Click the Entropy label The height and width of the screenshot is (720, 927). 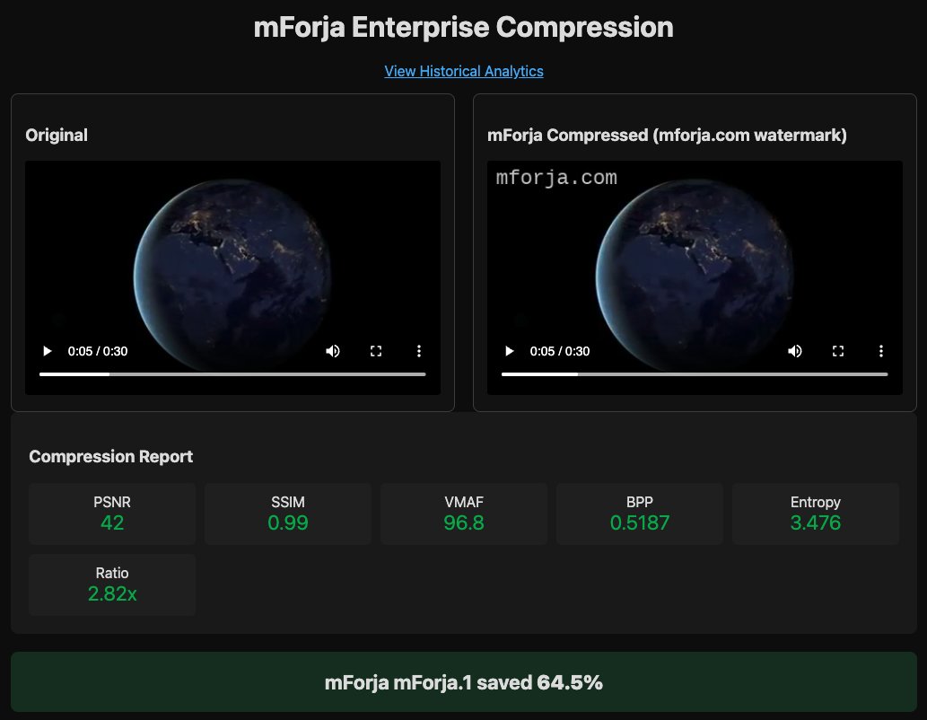tap(815, 502)
